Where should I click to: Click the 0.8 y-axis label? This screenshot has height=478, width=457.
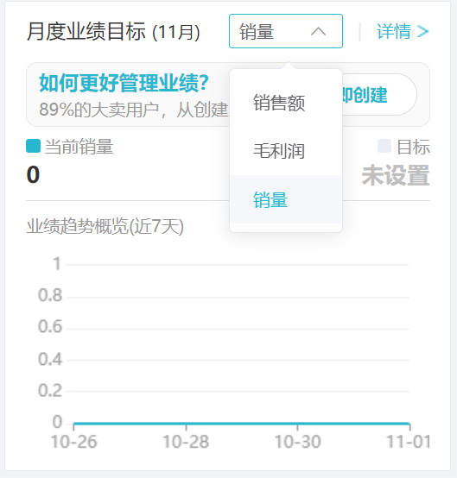coord(50,295)
